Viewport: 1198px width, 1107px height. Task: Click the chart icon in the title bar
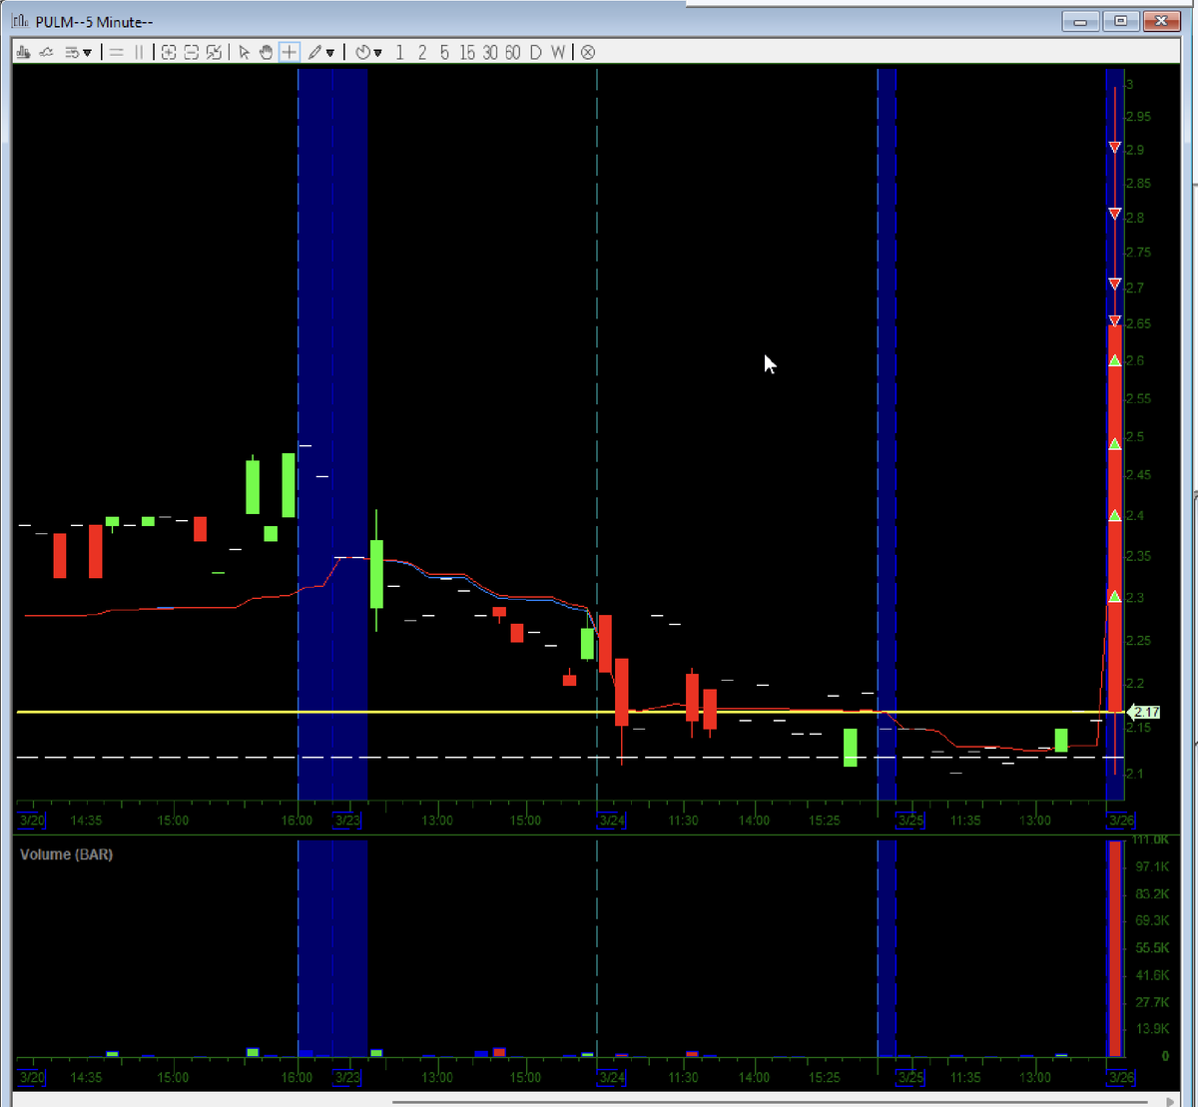pos(22,21)
